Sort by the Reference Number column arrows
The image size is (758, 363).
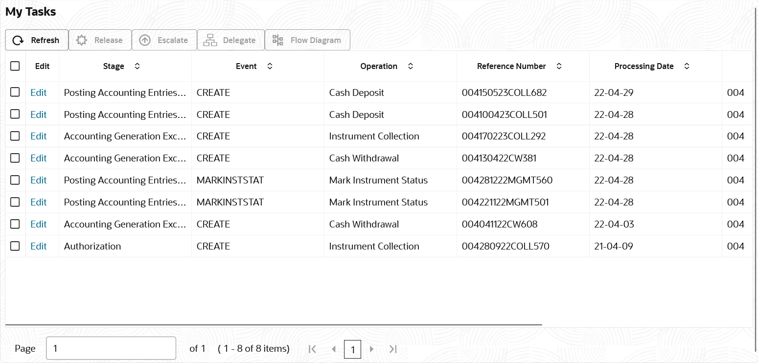(559, 66)
